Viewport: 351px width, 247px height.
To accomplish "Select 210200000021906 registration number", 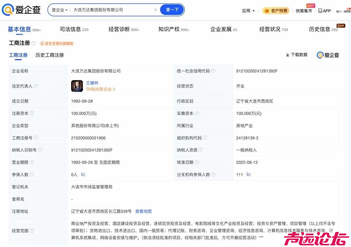I will coord(88,138).
